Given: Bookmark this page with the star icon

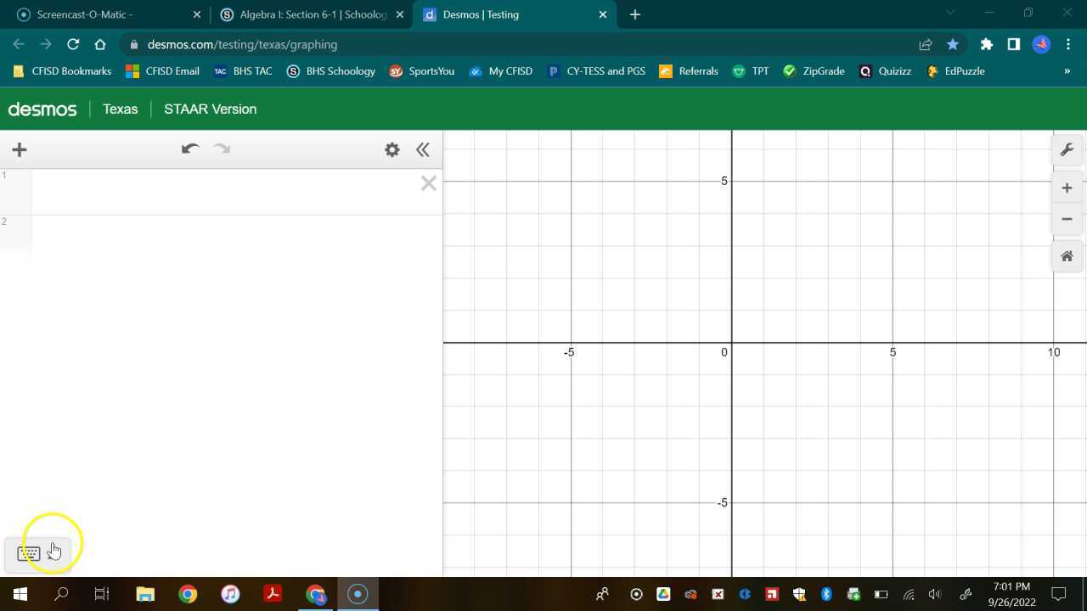Looking at the screenshot, I should (x=953, y=44).
